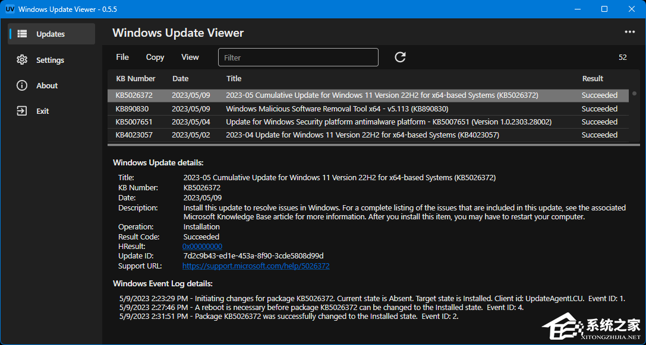Sort by KB Number column header
This screenshot has width=646, height=345.
[135, 78]
